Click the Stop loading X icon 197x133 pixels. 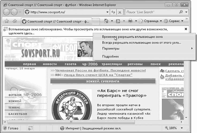click(x=120, y=12)
